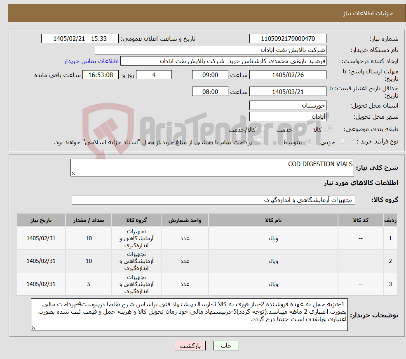406x359 pixels.
Task: Click the کد کالا column header
Action: tap(360, 220)
